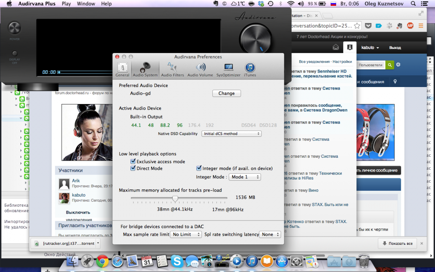Open the Play menu
This screenshot has height=272, width=435.
(x=66, y=4)
